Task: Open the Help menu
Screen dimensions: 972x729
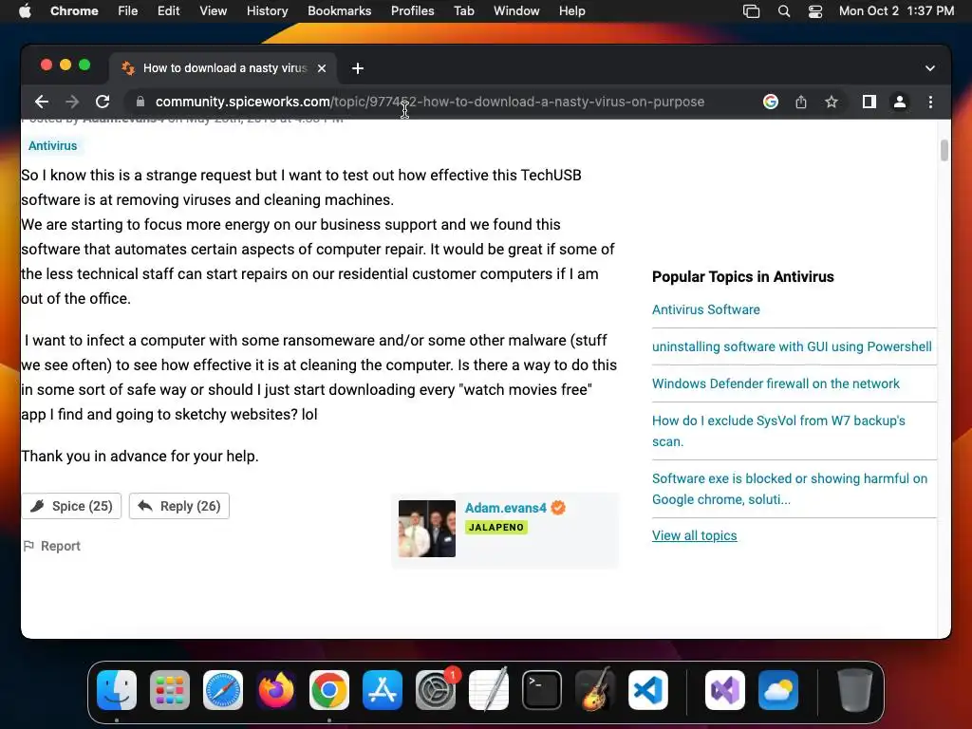Action: (571, 10)
